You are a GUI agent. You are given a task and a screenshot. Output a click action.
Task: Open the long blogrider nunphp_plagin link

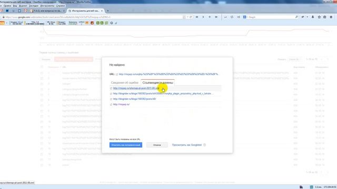[163, 93]
